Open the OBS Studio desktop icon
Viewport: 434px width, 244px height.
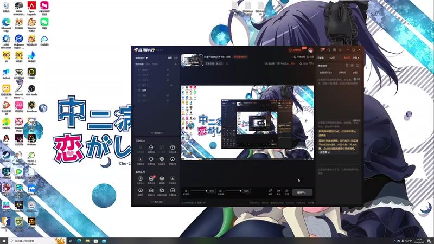click(x=31, y=89)
